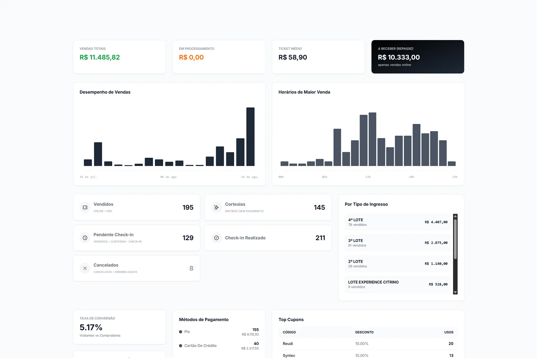Open the Em Processamento card
This screenshot has height=358, width=537.
click(x=219, y=57)
